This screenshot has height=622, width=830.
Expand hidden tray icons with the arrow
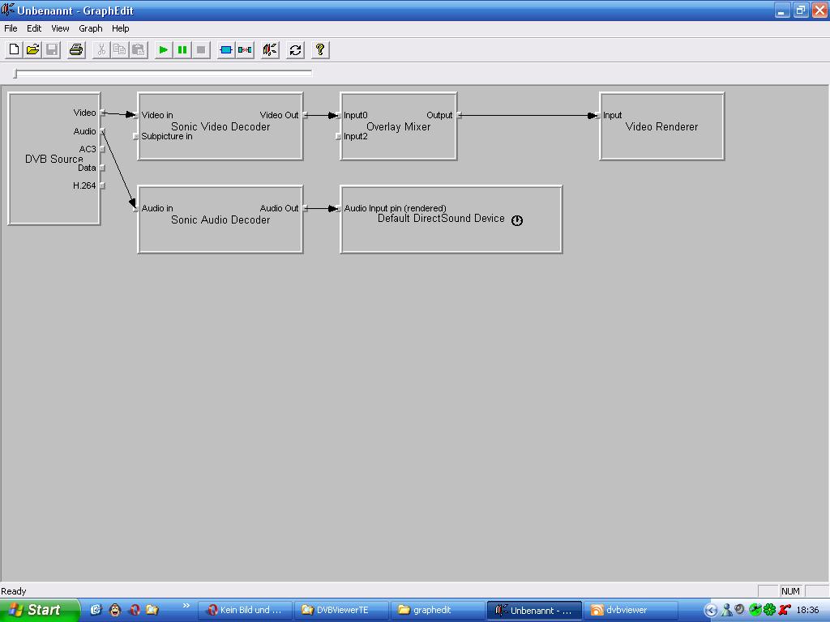pyautogui.click(x=711, y=611)
